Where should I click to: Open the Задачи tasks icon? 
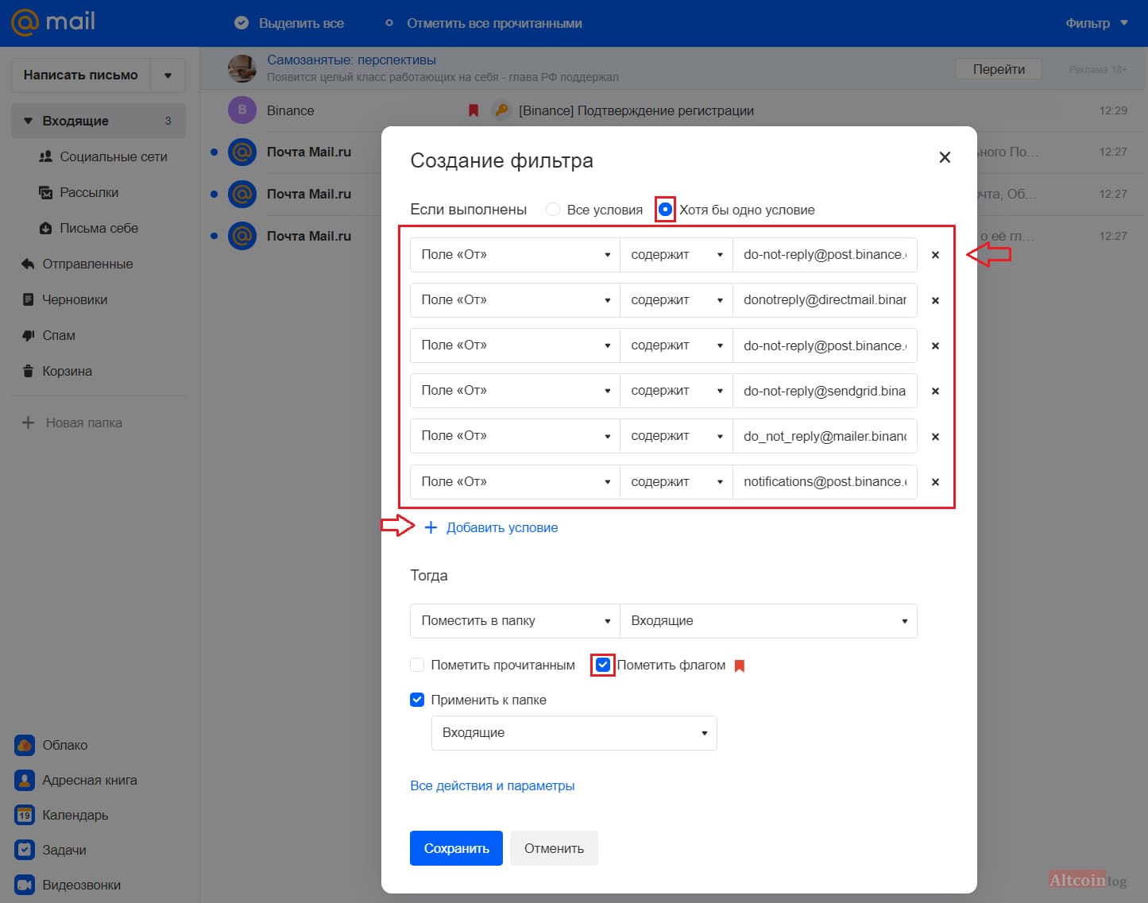pos(25,850)
